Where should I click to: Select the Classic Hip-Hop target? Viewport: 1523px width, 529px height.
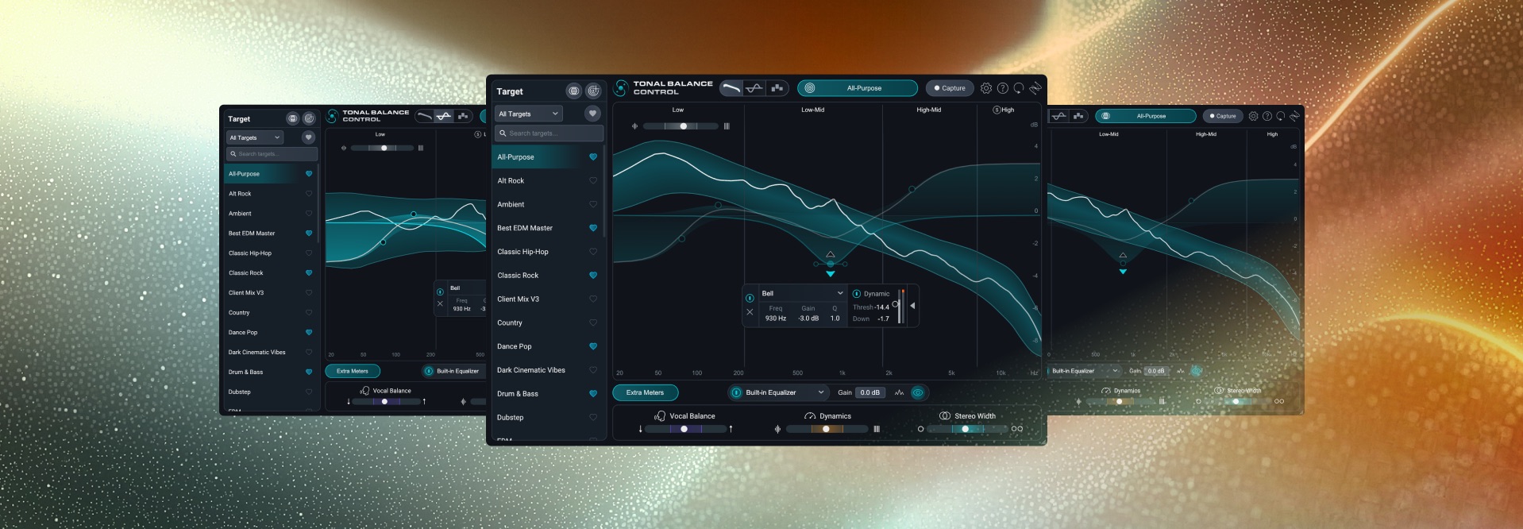[x=522, y=252]
